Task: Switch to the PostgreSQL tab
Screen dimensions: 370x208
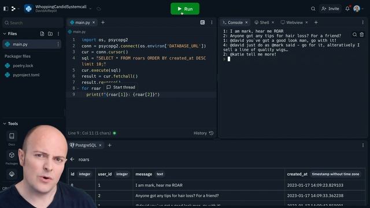Action: tap(83, 145)
